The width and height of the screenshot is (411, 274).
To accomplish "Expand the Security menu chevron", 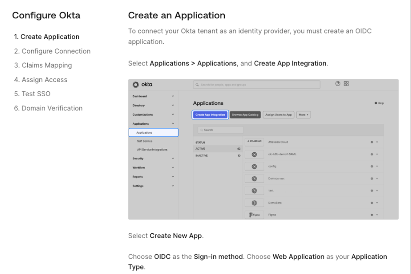I will tap(173, 158).
